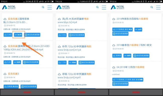Tap cloud icon beside 2018春季四六级课程 title
This screenshot has width=163, height=96.
tap(114, 45)
